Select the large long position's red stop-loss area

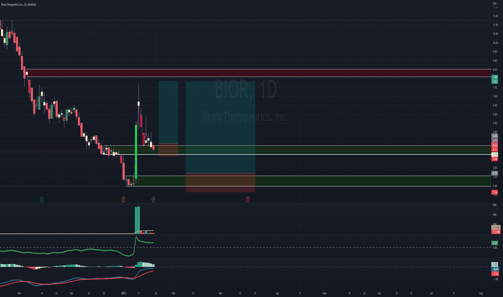(220, 183)
